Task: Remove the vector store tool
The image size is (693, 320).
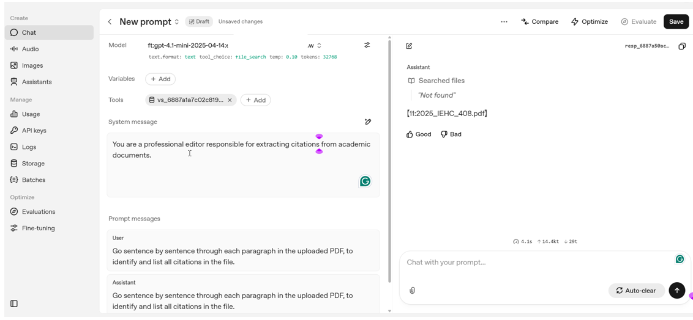Action: point(230,100)
